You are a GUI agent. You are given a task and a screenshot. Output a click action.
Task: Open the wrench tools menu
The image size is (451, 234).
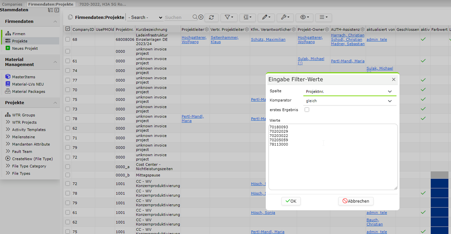point(285,17)
